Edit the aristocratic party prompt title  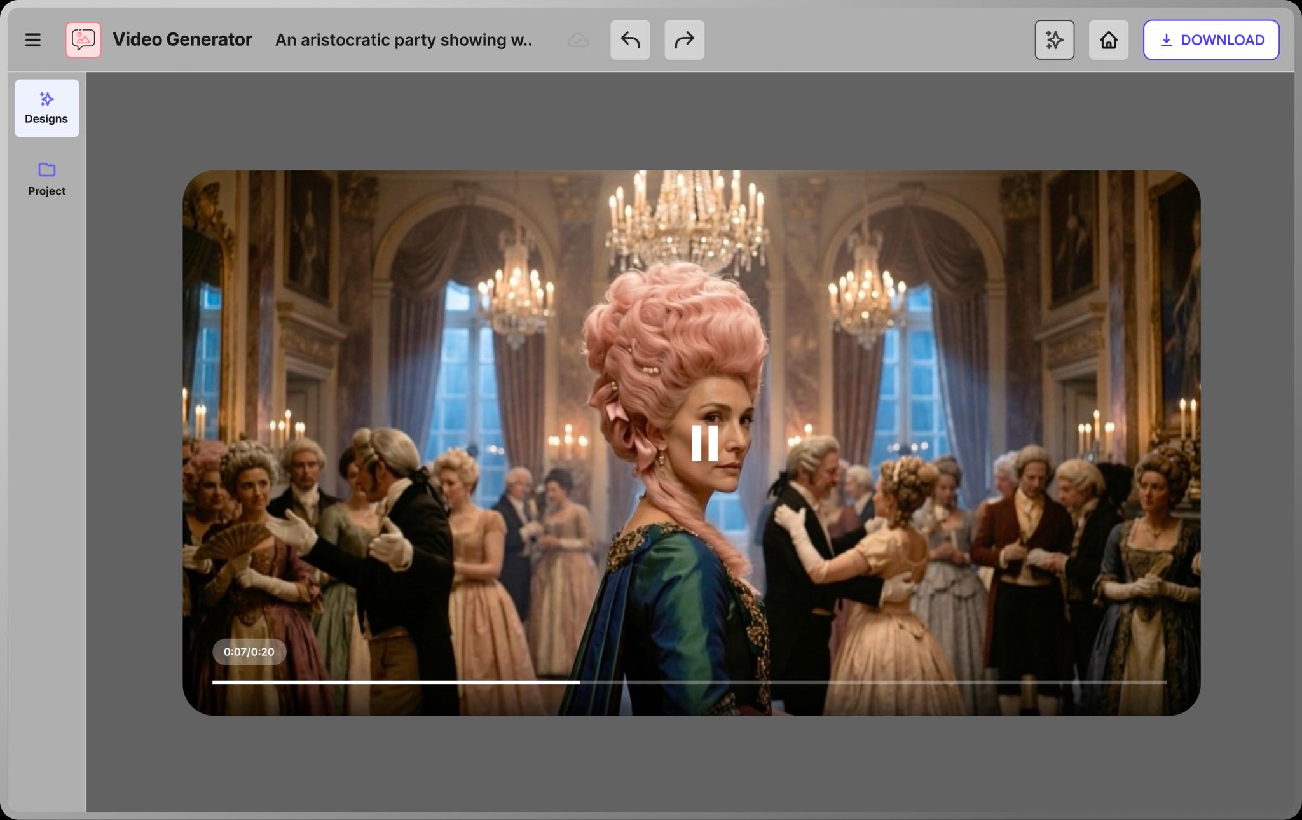click(404, 39)
